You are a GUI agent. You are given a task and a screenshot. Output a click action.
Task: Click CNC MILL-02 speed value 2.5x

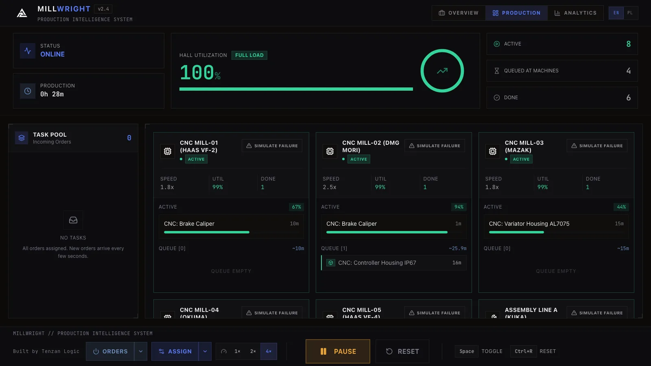coord(330,187)
